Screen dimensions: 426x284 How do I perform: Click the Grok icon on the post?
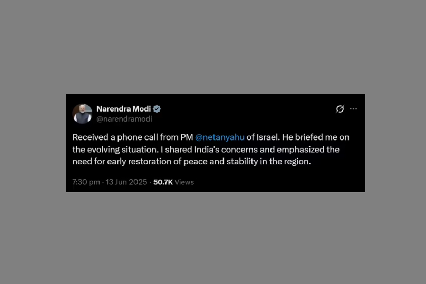(340, 109)
